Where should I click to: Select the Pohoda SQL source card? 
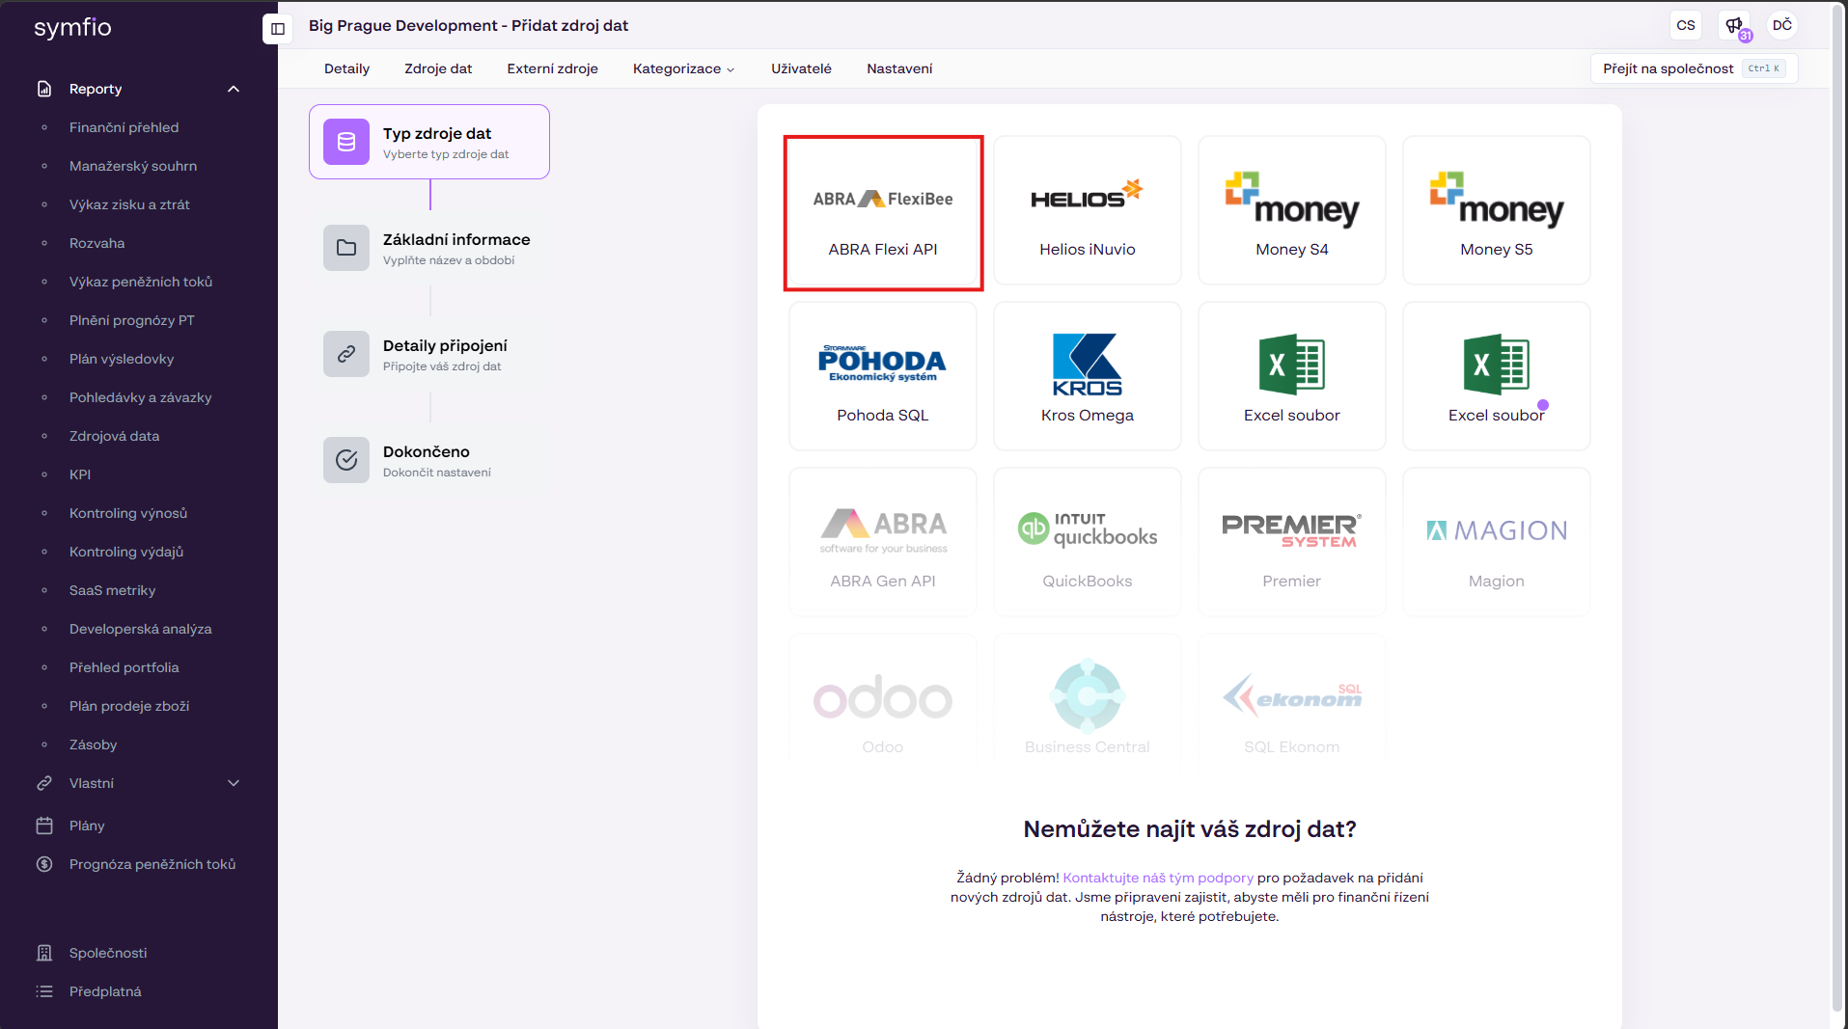click(x=883, y=376)
